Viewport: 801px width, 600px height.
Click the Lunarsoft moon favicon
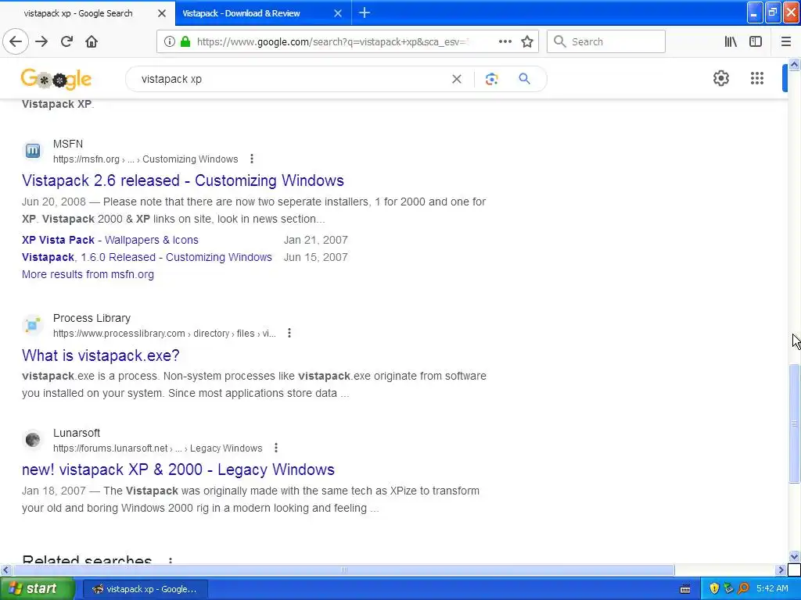pyautogui.click(x=33, y=439)
